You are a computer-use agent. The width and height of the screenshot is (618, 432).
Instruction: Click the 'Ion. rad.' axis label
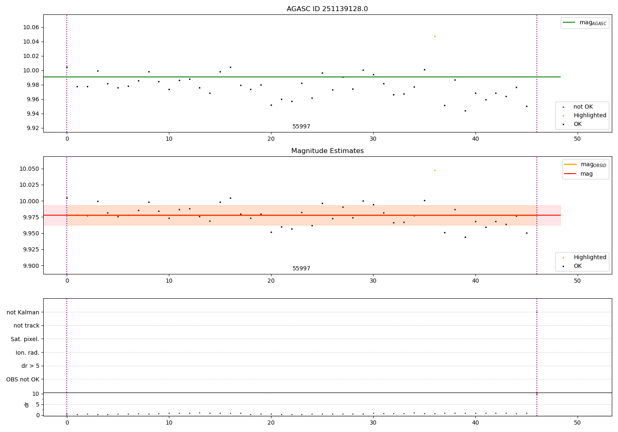(x=28, y=353)
